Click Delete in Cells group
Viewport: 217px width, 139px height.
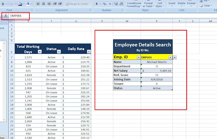click(x=182, y=4)
